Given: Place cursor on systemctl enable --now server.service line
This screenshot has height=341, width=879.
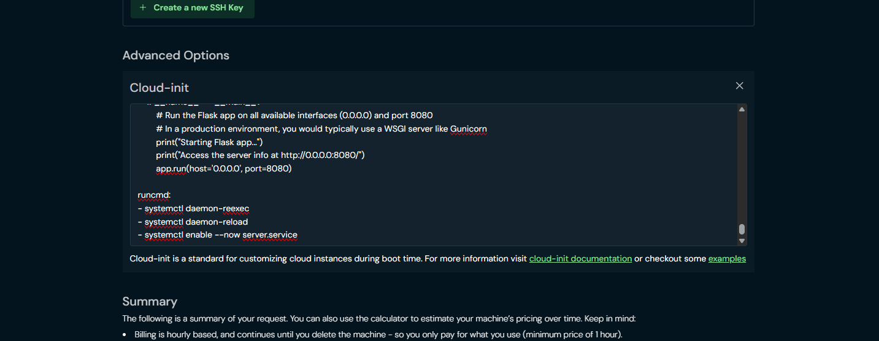Looking at the screenshot, I should pyautogui.click(x=218, y=234).
